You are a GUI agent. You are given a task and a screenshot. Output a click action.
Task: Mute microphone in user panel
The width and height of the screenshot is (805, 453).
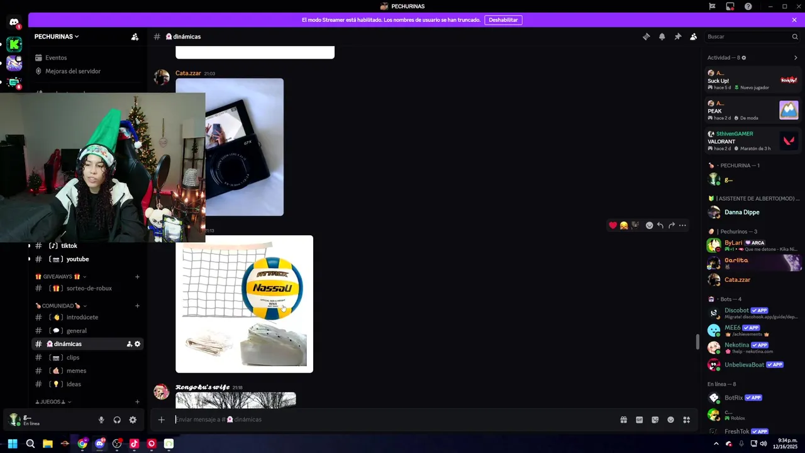click(101, 420)
